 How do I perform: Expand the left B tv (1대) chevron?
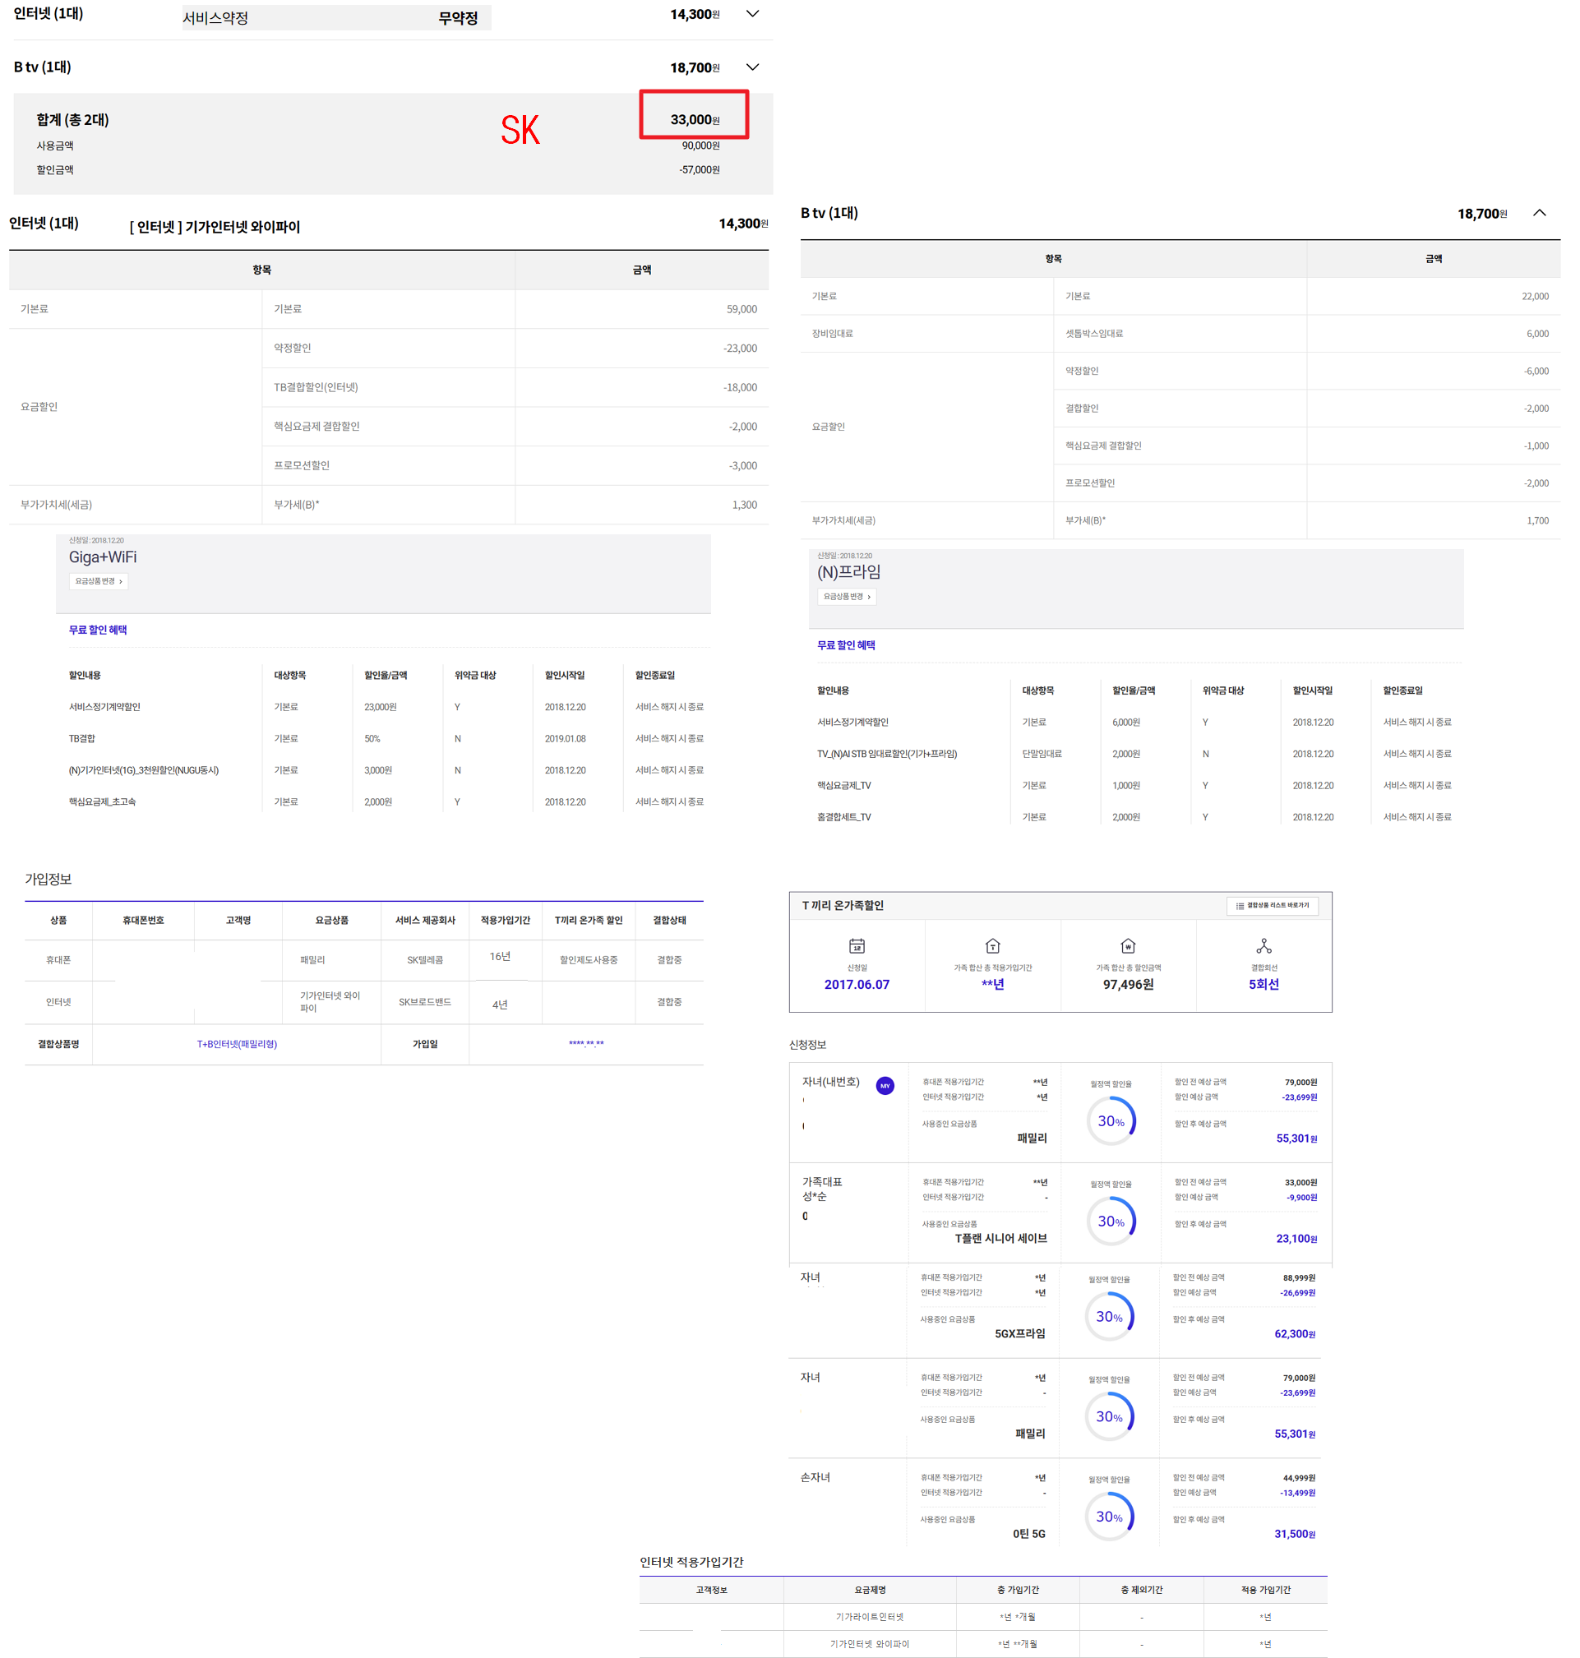point(752,67)
